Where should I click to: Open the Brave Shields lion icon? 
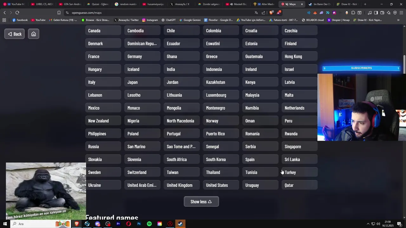(271, 13)
